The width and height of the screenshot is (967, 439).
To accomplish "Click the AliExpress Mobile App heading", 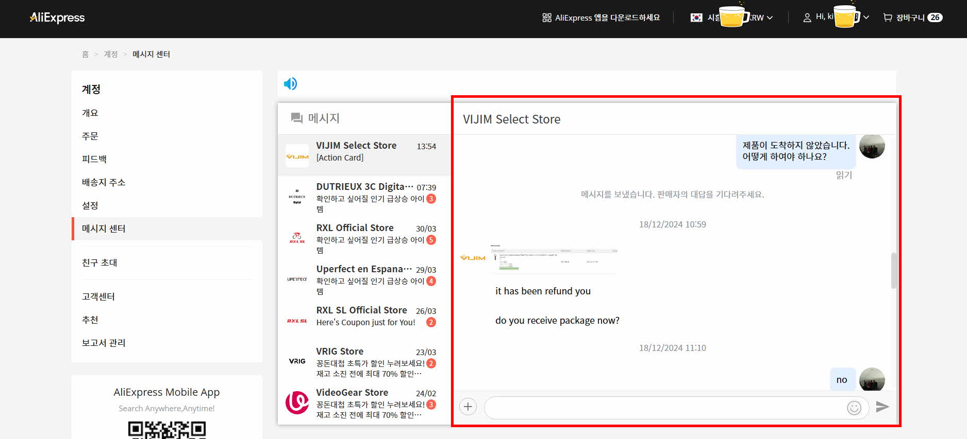I will point(166,392).
